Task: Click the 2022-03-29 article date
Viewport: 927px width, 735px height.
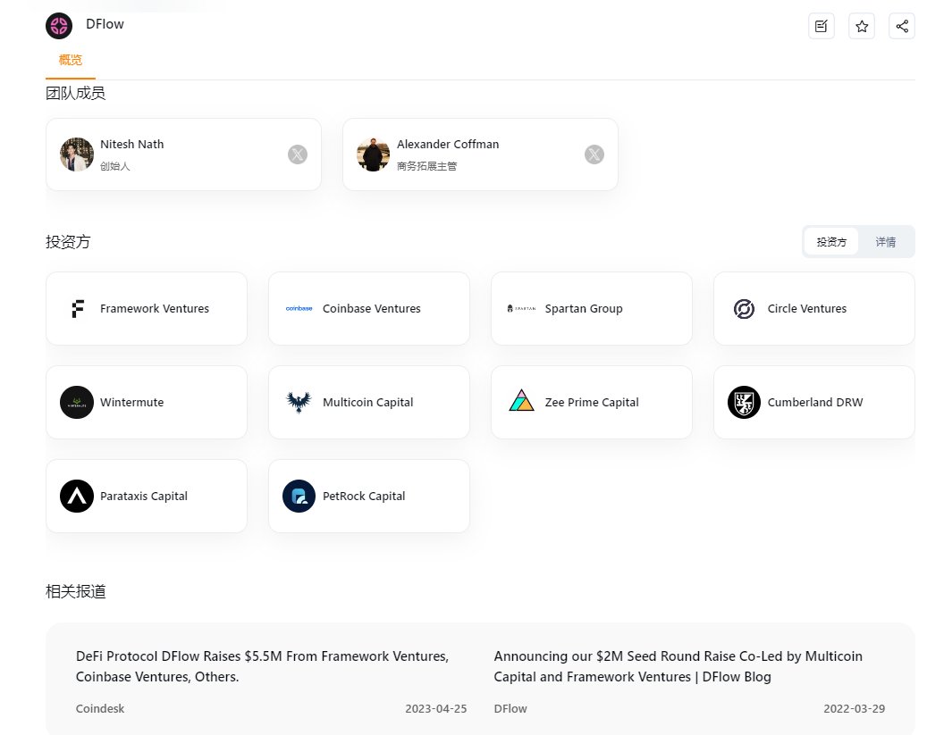Action: click(854, 708)
